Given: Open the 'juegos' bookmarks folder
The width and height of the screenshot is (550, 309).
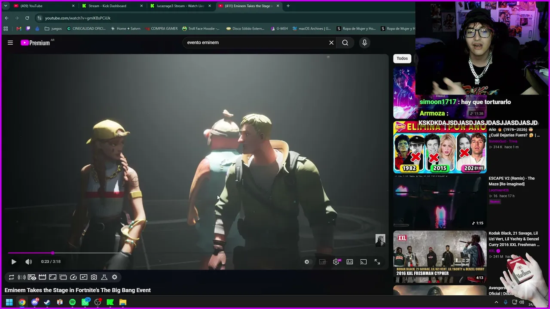Looking at the screenshot, I should point(53,29).
